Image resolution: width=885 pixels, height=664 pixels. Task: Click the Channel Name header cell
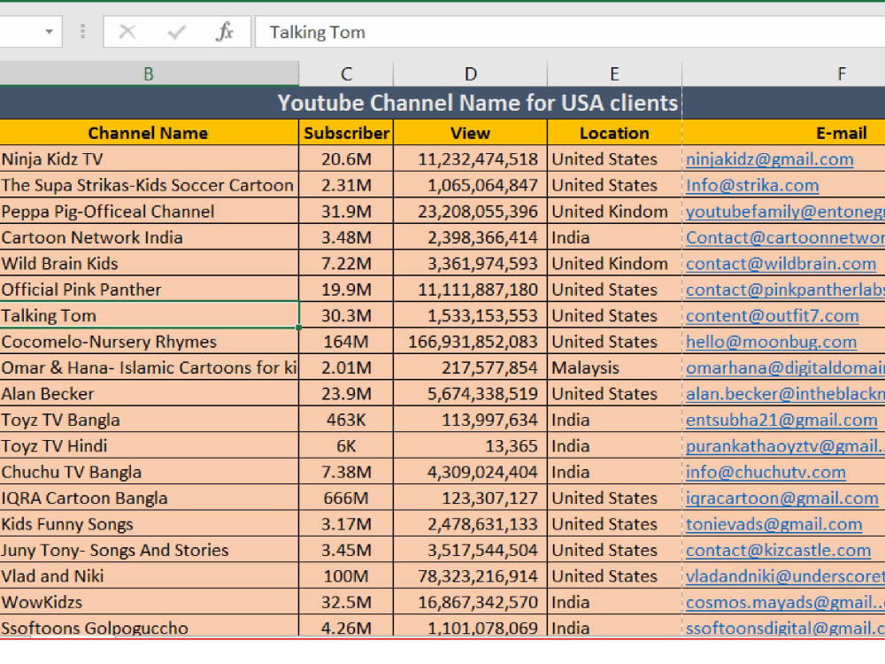pyautogui.click(x=149, y=133)
